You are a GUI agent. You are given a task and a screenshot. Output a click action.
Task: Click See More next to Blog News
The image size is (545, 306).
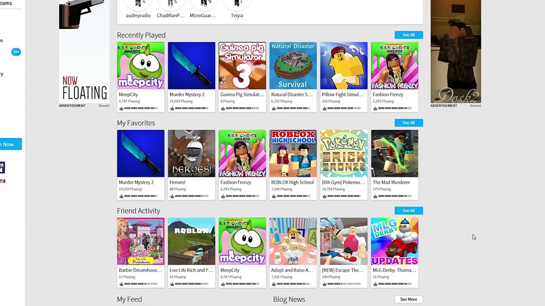tap(408, 299)
